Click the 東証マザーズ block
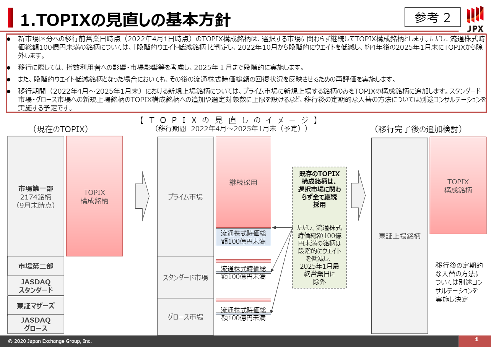 36,305
